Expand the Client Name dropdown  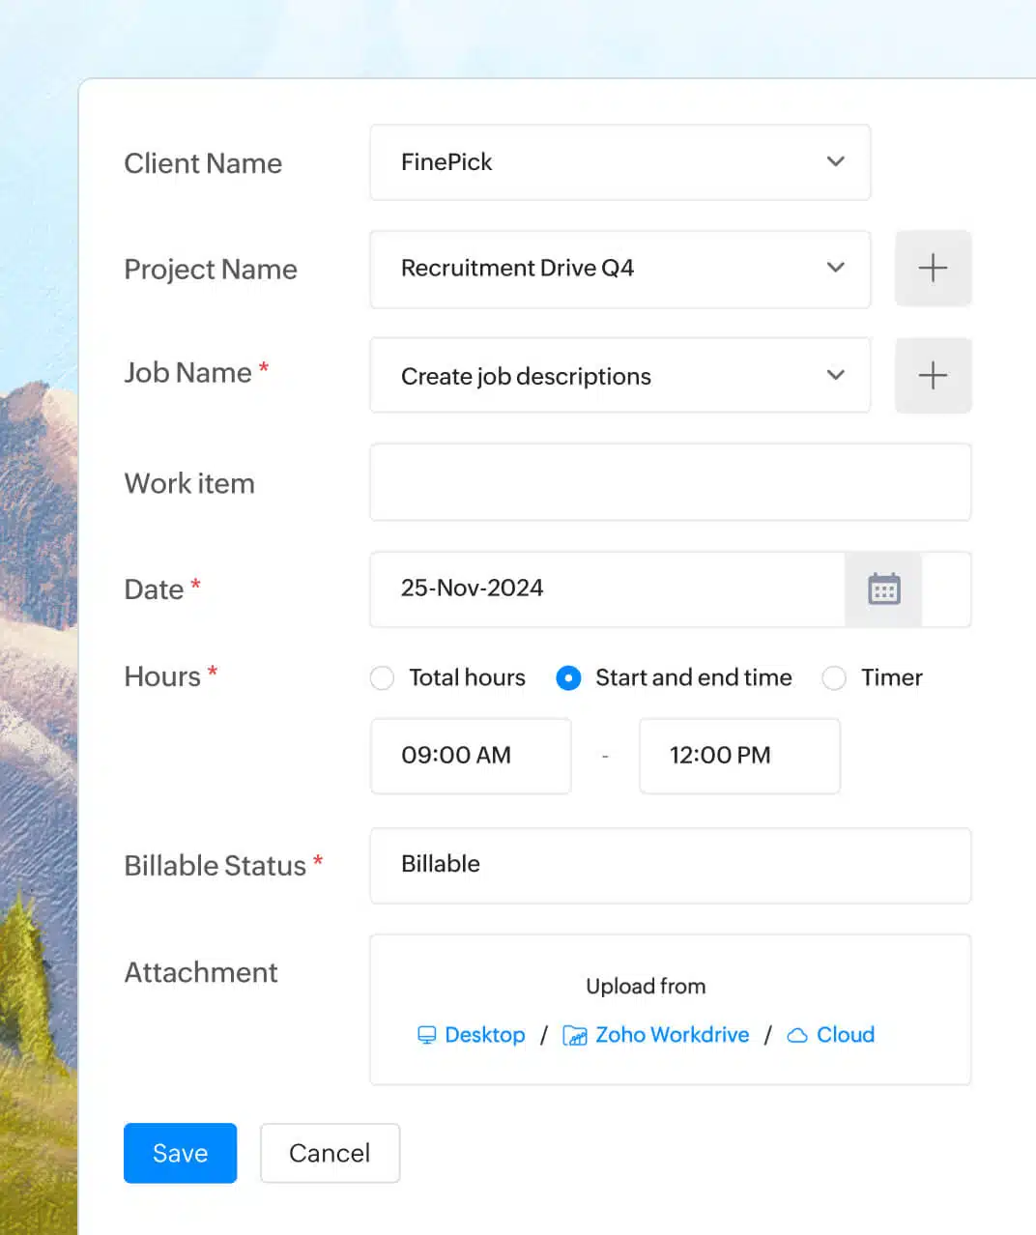tap(835, 161)
